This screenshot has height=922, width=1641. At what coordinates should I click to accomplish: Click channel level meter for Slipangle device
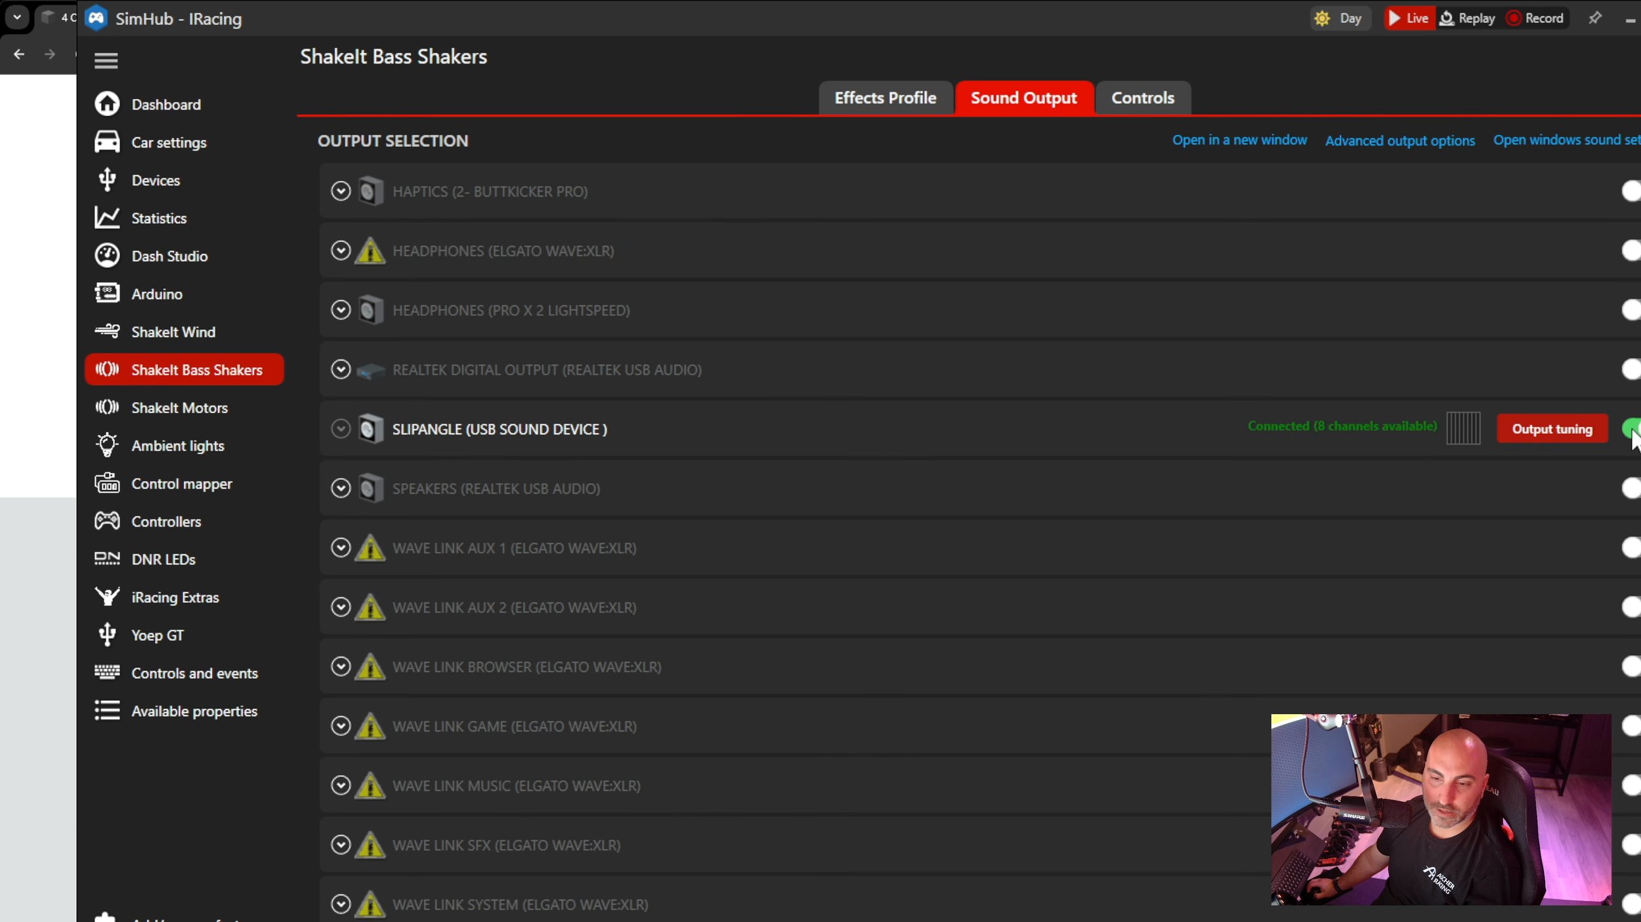coord(1463,428)
